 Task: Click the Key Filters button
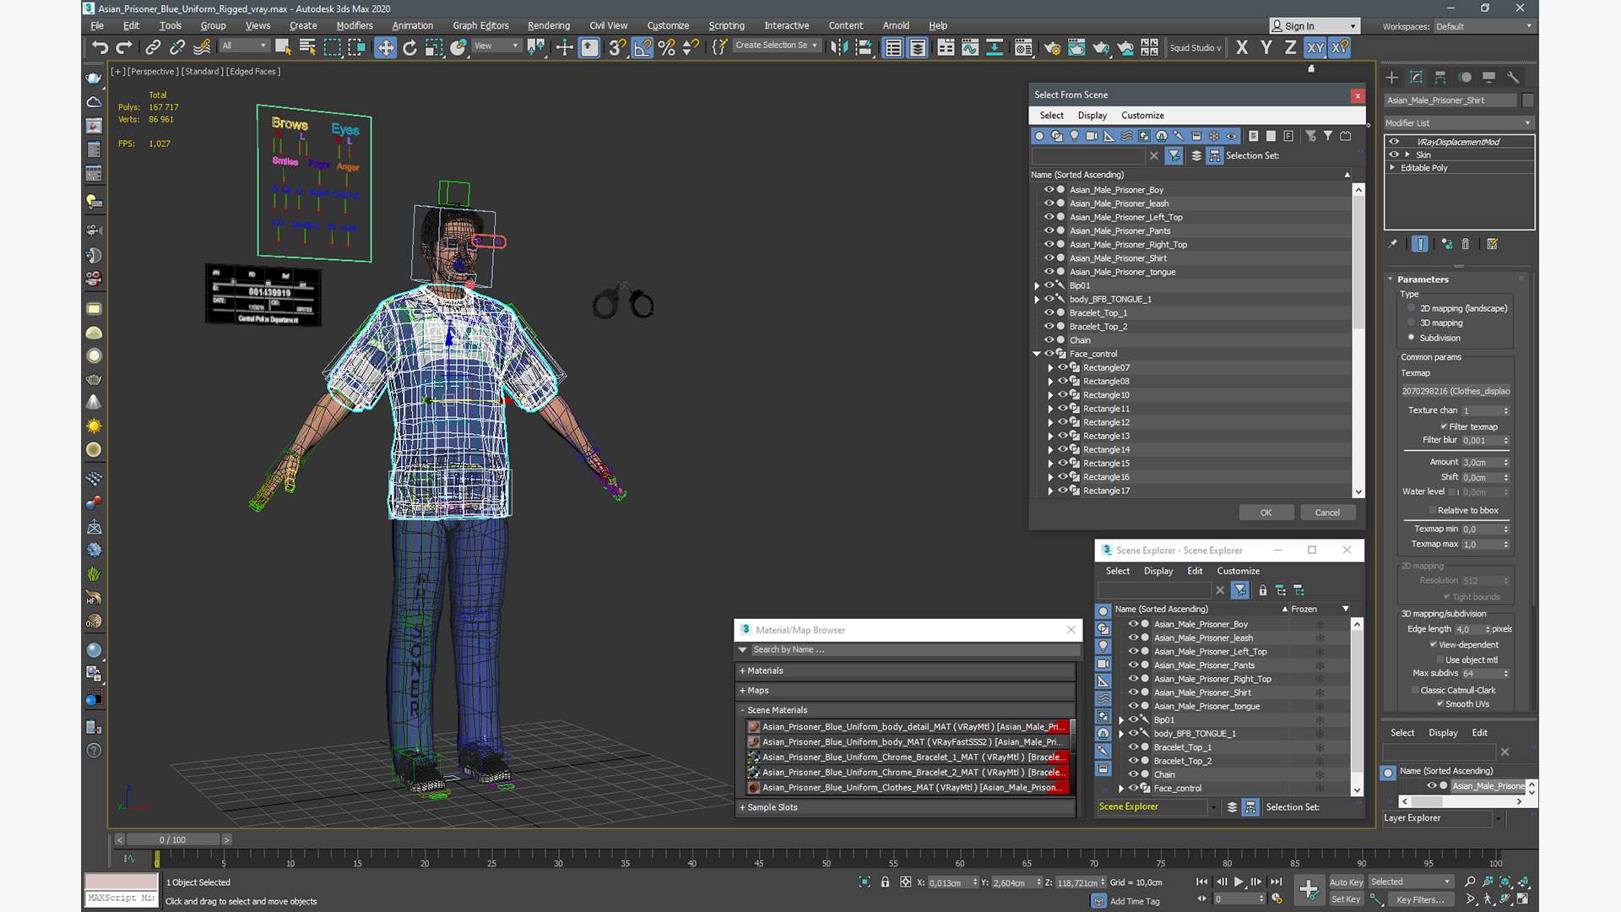pyautogui.click(x=1420, y=899)
